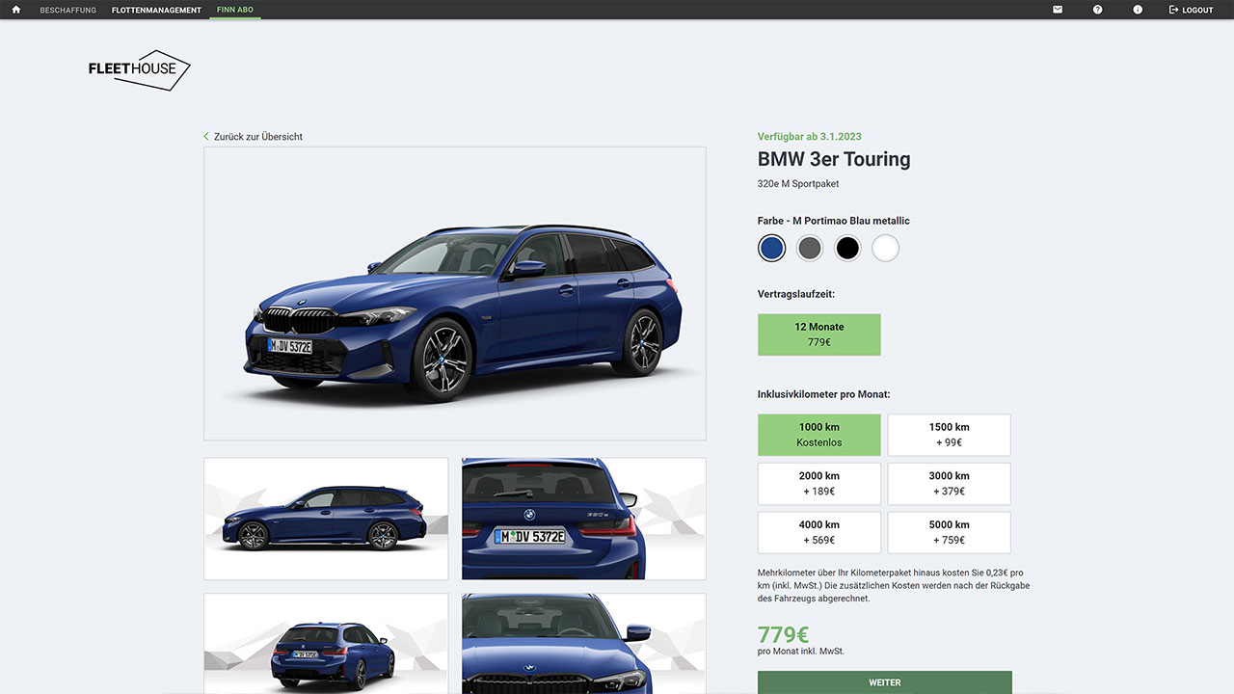The image size is (1234, 694).
Task: View the side profile thumbnail
Action: 326,519
